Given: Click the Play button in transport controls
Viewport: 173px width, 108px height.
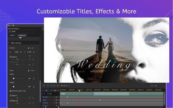Looking at the screenshot, I should pos(44,86).
